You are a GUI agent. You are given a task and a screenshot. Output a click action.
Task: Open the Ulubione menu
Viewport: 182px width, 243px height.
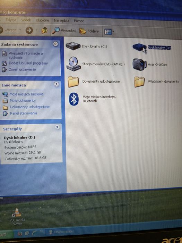[x=42, y=20]
